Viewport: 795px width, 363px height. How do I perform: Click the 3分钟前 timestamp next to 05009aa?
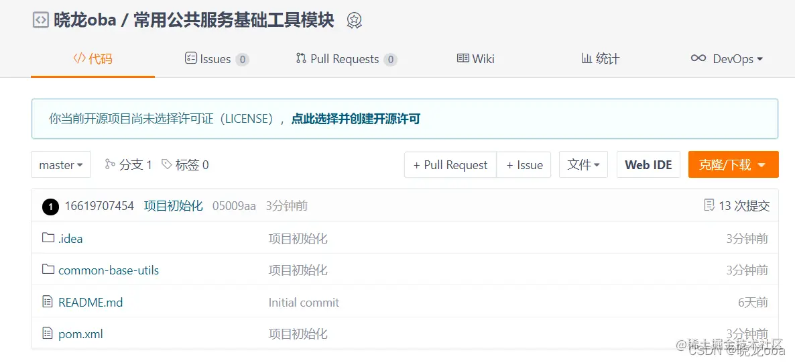click(x=286, y=205)
